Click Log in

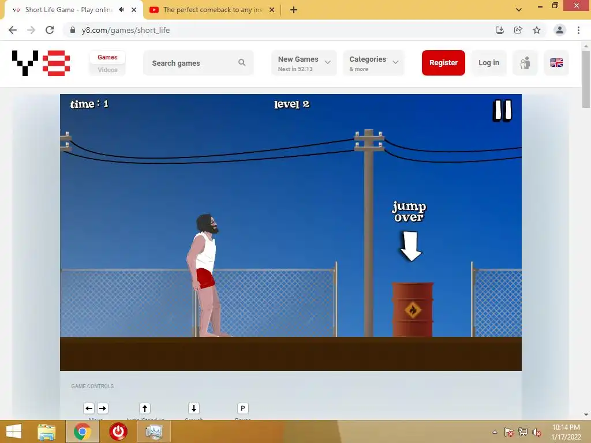(x=489, y=63)
